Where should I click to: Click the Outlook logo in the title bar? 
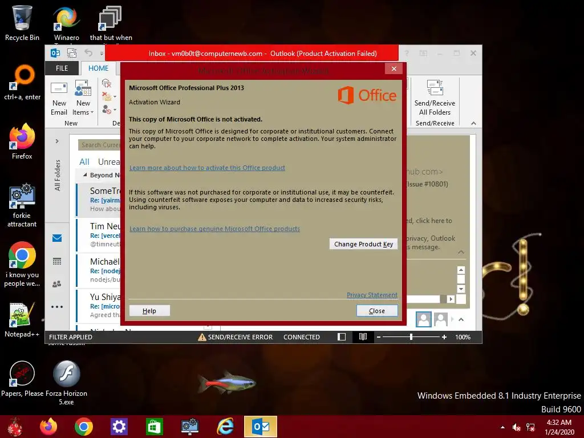tap(55, 53)
